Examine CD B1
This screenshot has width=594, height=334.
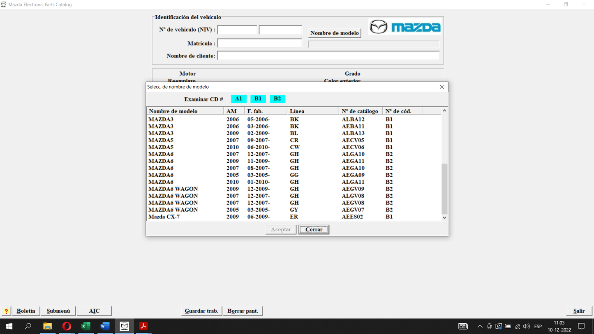(x=258, y=99)
